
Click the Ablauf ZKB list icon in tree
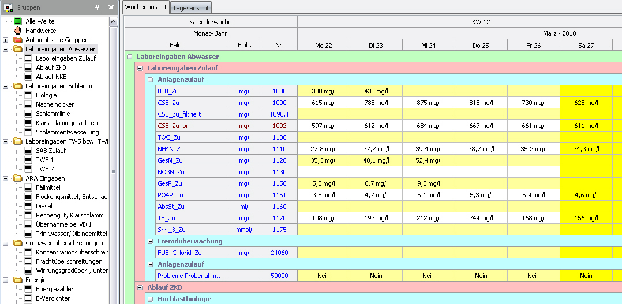28,67
